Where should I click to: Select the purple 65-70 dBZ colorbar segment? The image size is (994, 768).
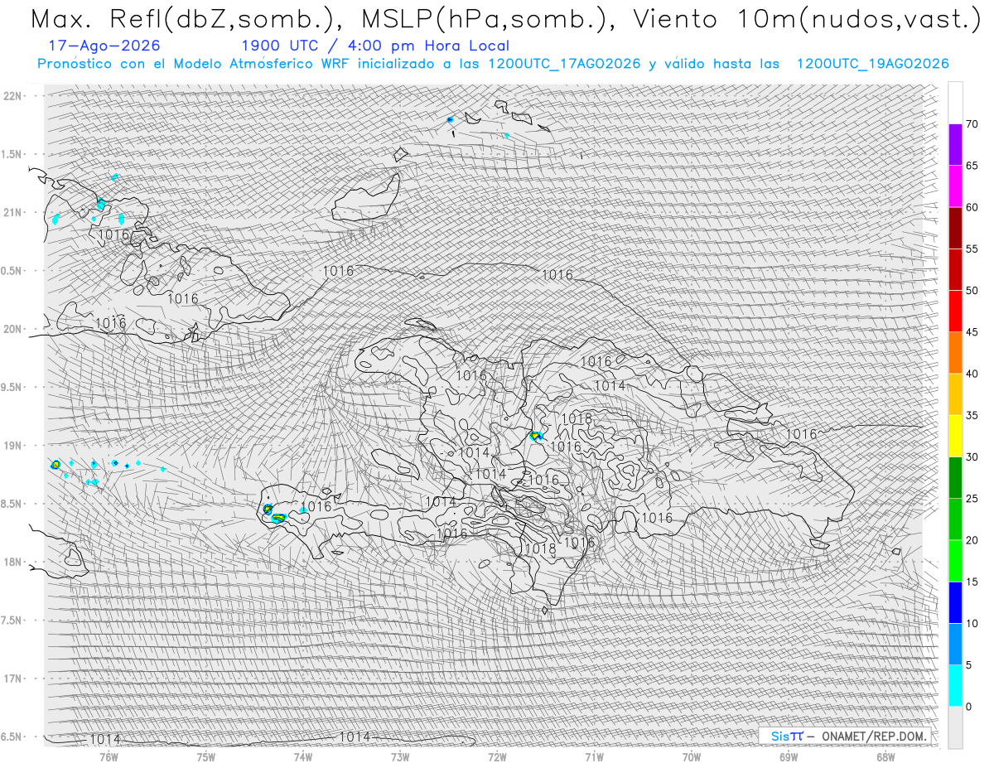955,145
